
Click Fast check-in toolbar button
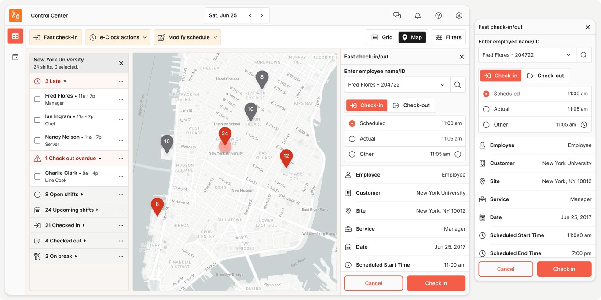(56, 37)
